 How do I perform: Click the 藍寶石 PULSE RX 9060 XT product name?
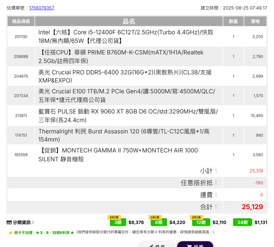128,116
